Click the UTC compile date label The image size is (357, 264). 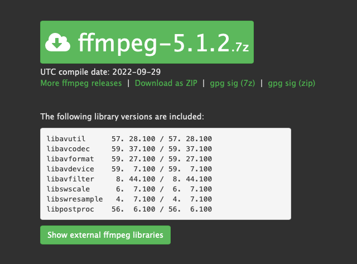coord(75,72)
